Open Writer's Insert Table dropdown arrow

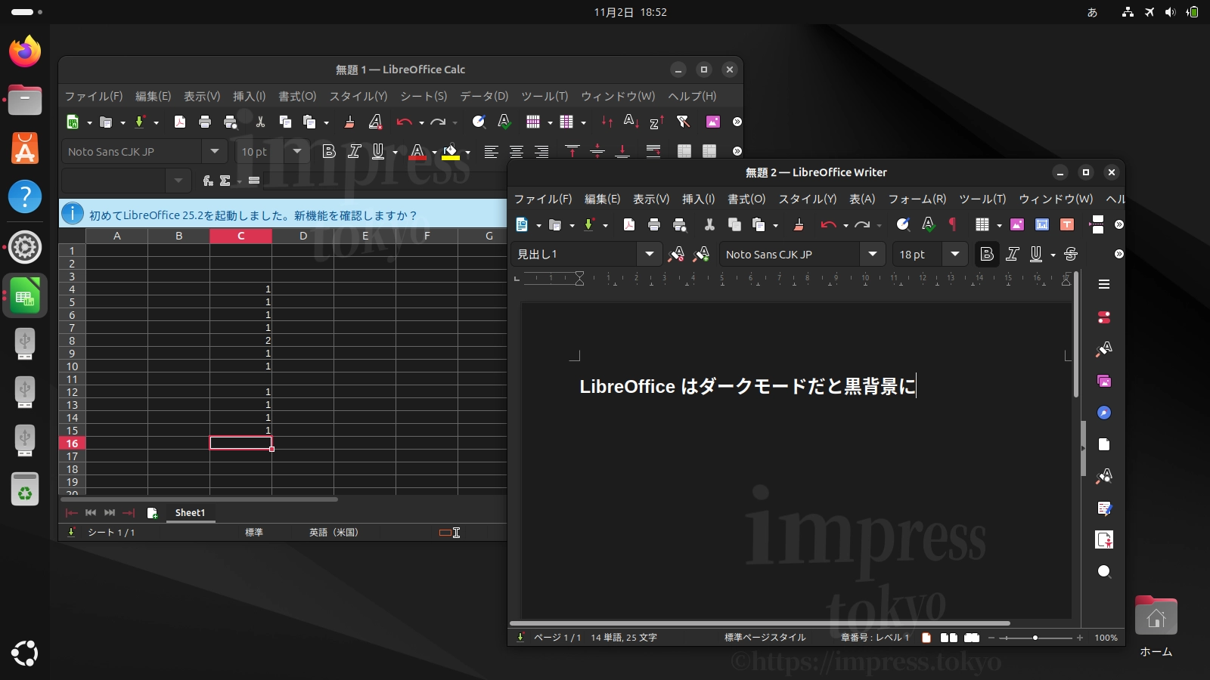pyautogui.click(x=999, y=225)
